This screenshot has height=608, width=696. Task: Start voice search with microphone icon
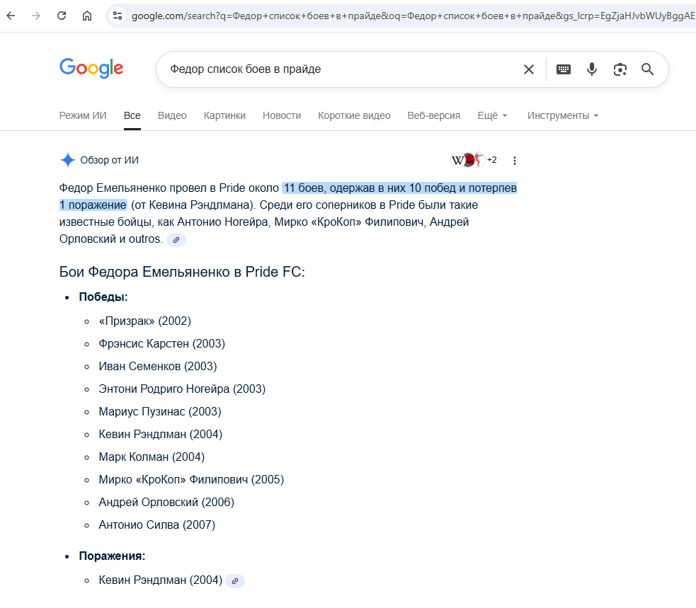point(592,69)
